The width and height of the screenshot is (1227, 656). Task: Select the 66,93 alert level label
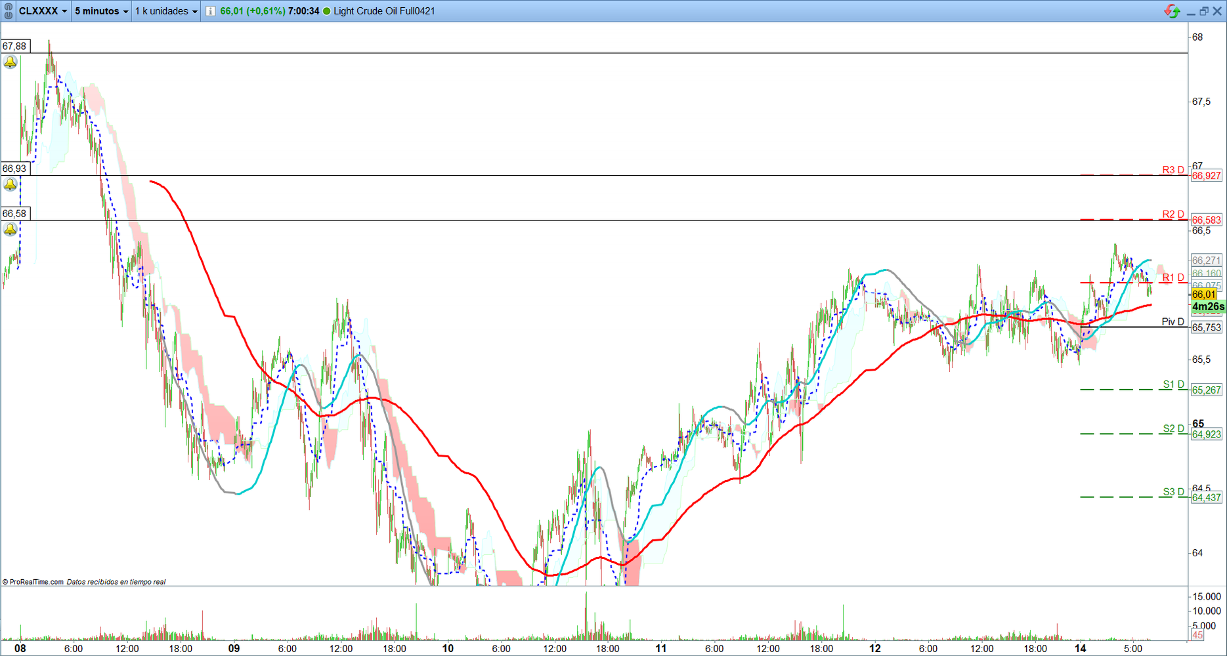pos(15,169)
